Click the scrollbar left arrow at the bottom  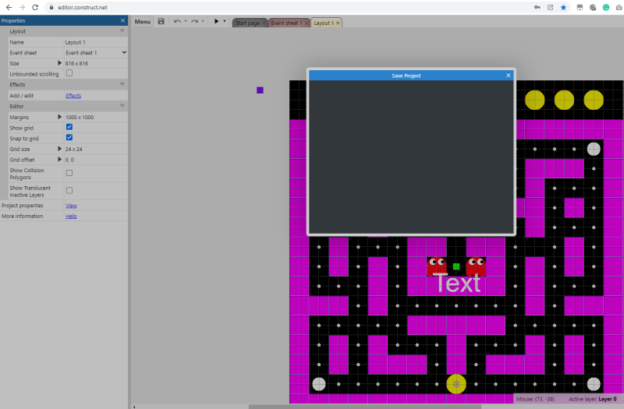(133, 407)
